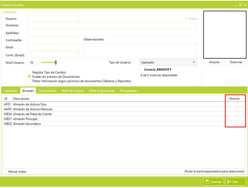Close the Nuevo Usuario window
This screenshot has height=188, width=248.
pyautogui.click(x=245, y=5)
